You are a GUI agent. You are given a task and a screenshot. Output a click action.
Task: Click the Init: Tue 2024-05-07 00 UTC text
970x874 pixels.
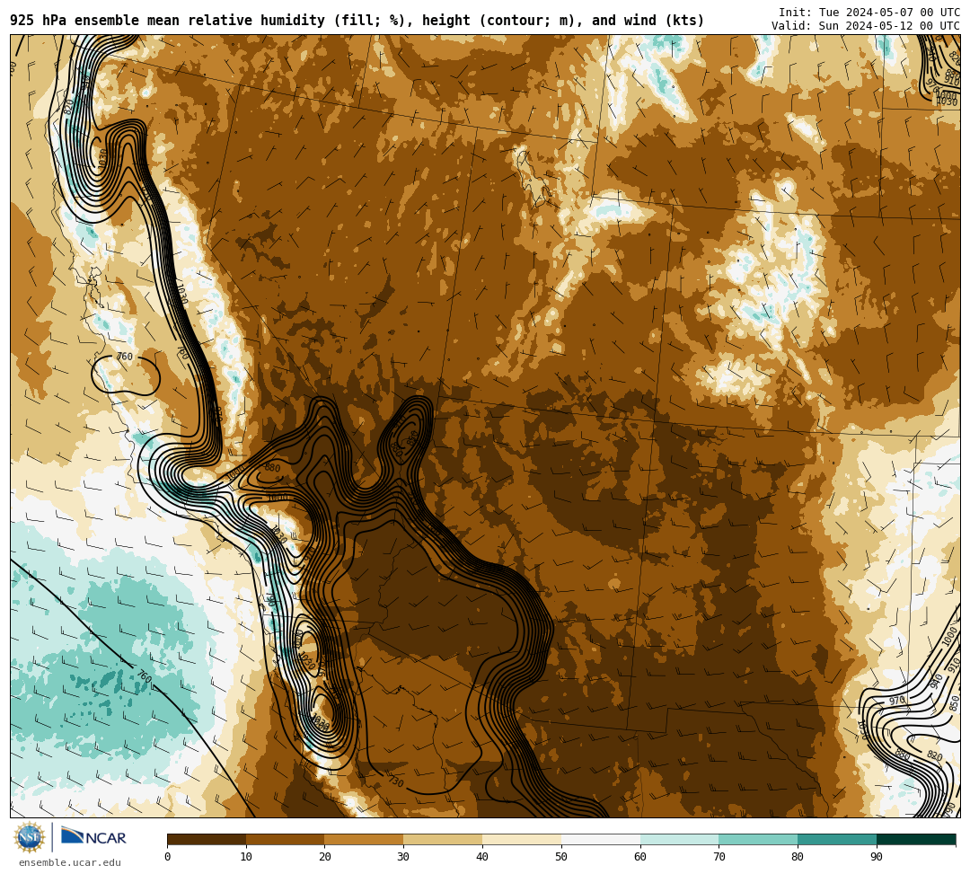[x=869, y=13]
